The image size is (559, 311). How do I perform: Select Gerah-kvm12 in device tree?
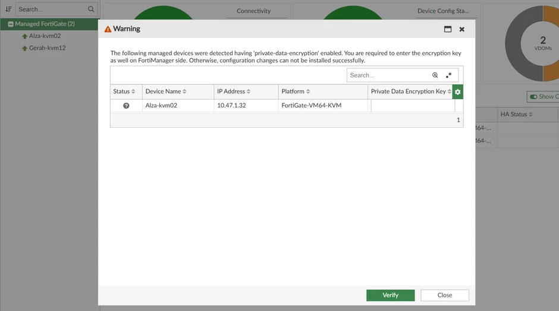[48, 48]
